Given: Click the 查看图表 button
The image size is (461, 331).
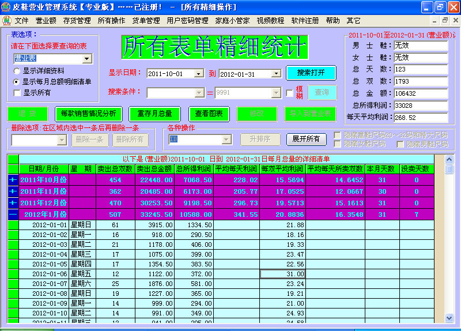Looking at the screenshot, I should tap(209, 114).
